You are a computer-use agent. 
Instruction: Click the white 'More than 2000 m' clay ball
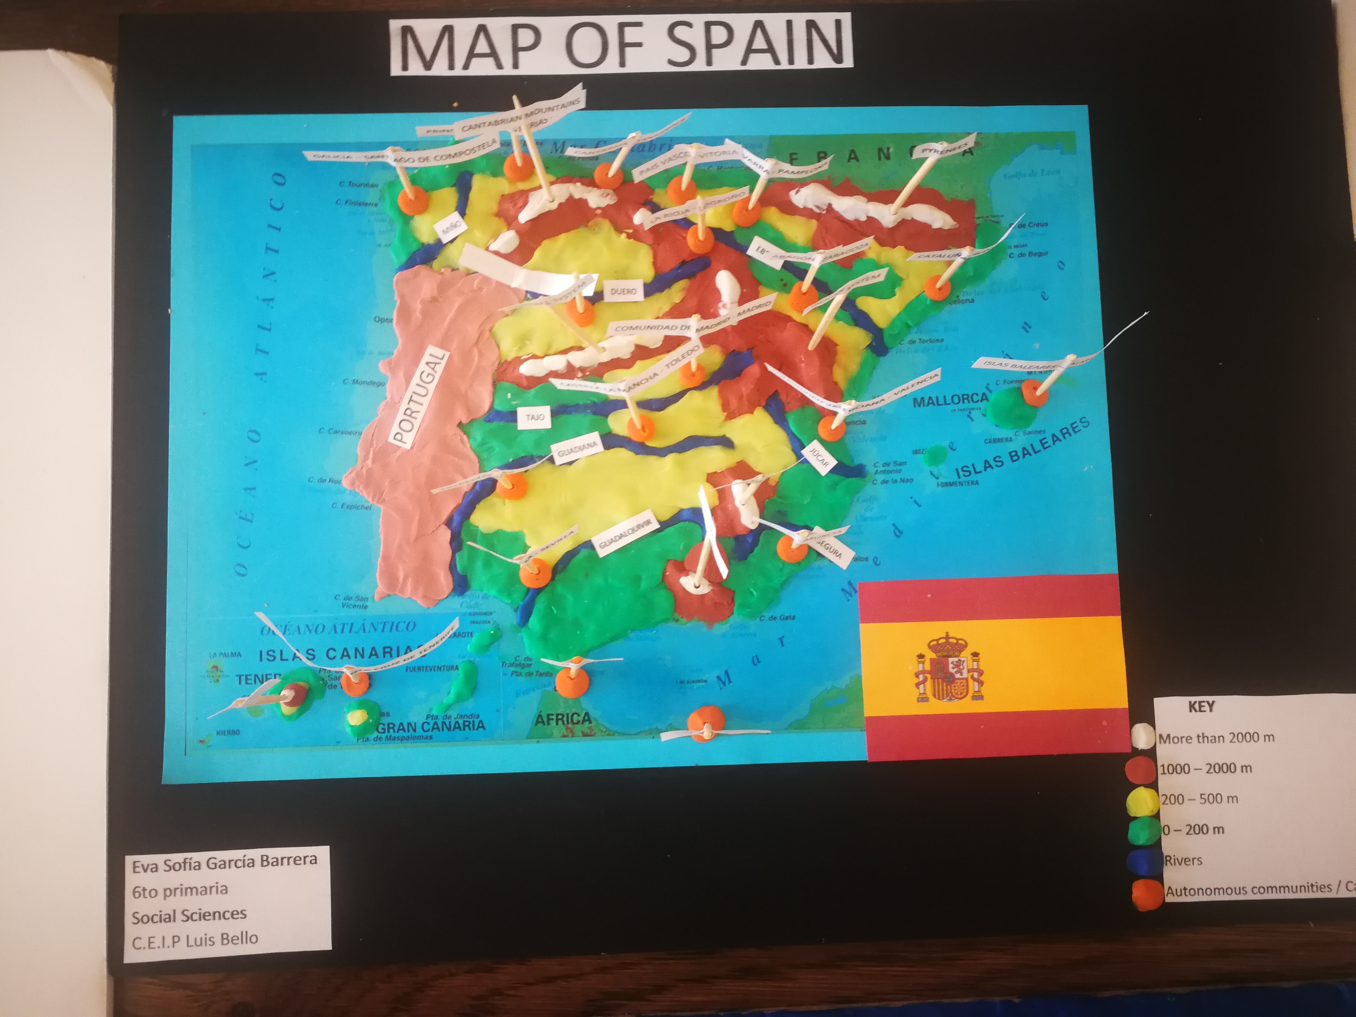tap(1142, 736)
